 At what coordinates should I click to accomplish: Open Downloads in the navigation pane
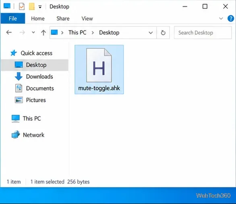coord(39,76)
